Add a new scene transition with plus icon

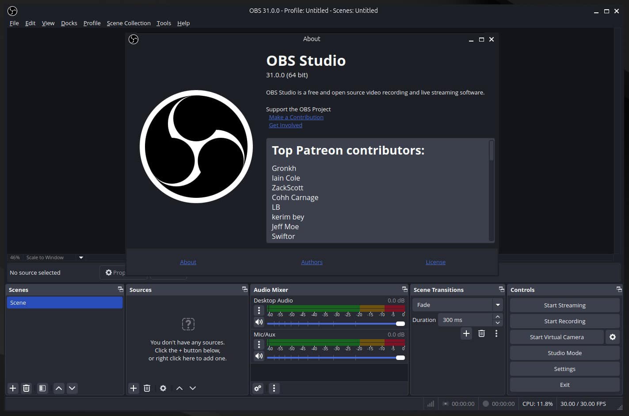tap(466, 333)
